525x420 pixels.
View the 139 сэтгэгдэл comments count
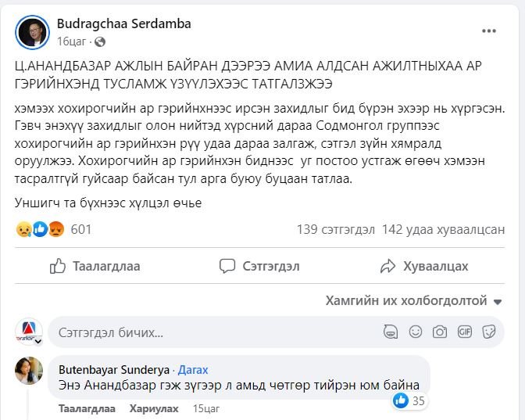click(x=335, y=229)
